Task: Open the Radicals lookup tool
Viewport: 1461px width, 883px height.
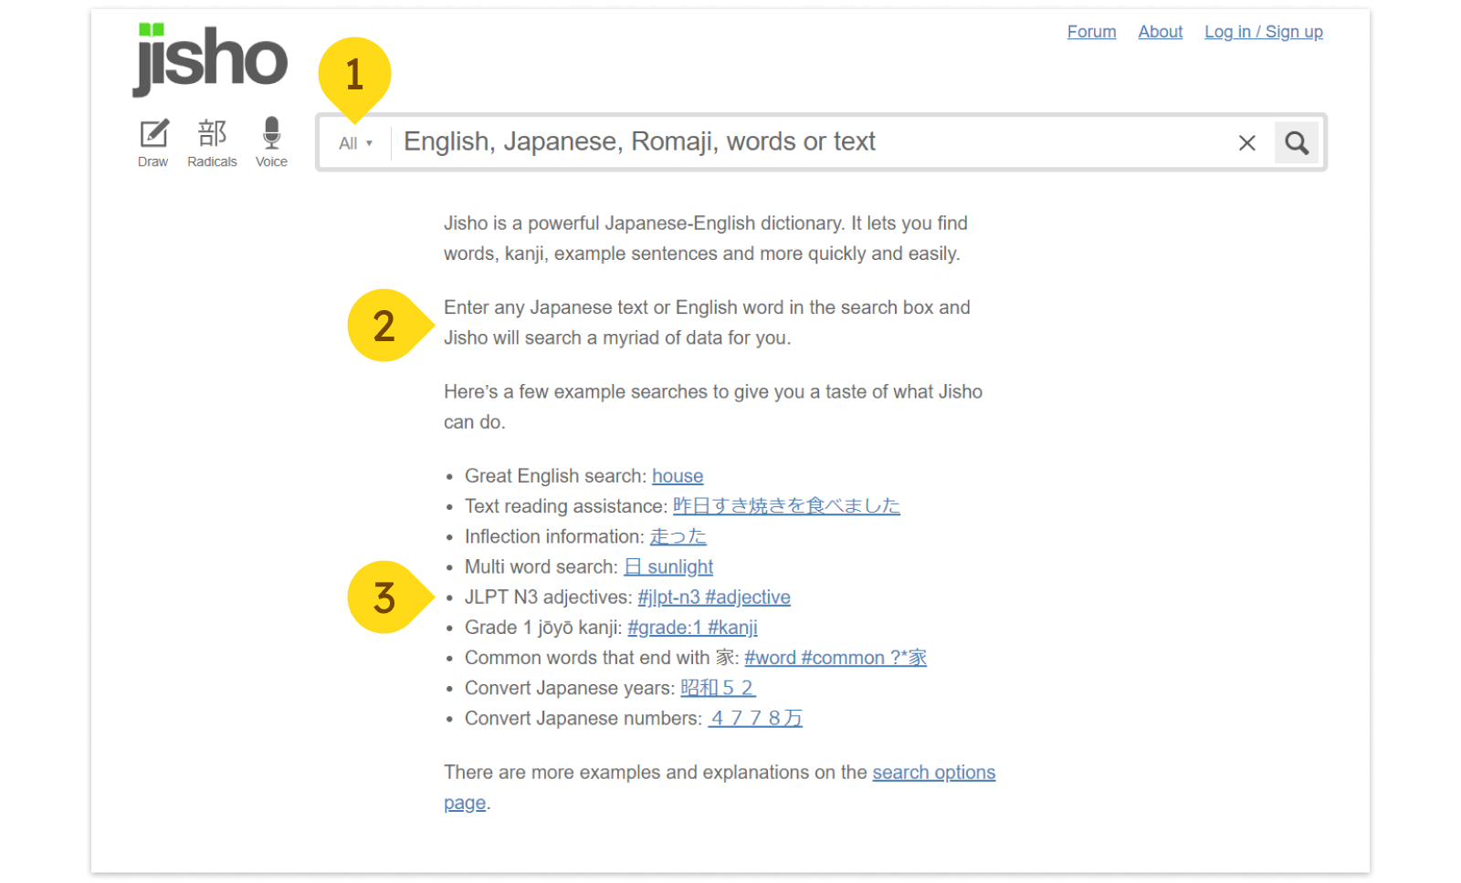Action: point(212,143)
